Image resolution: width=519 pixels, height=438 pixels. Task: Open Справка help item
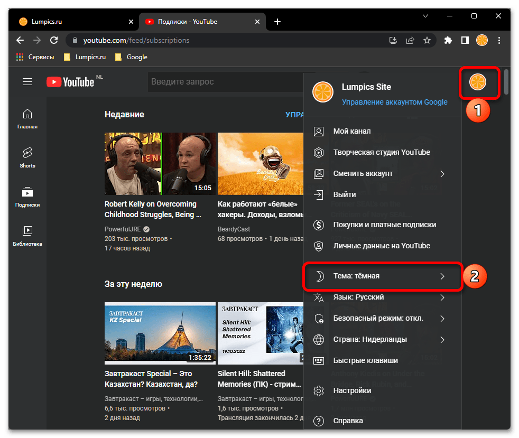(382, 421)
